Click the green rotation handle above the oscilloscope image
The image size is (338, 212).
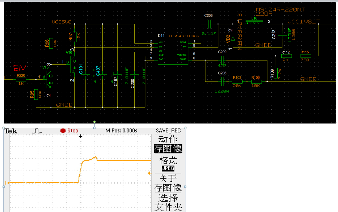pyautogui.click(x=94, y=122)
